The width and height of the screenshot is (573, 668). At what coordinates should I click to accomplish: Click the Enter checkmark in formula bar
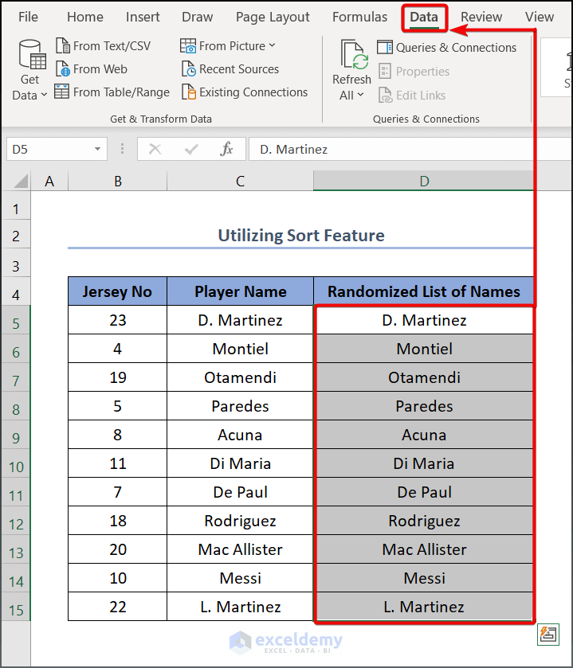pos(191,149)
